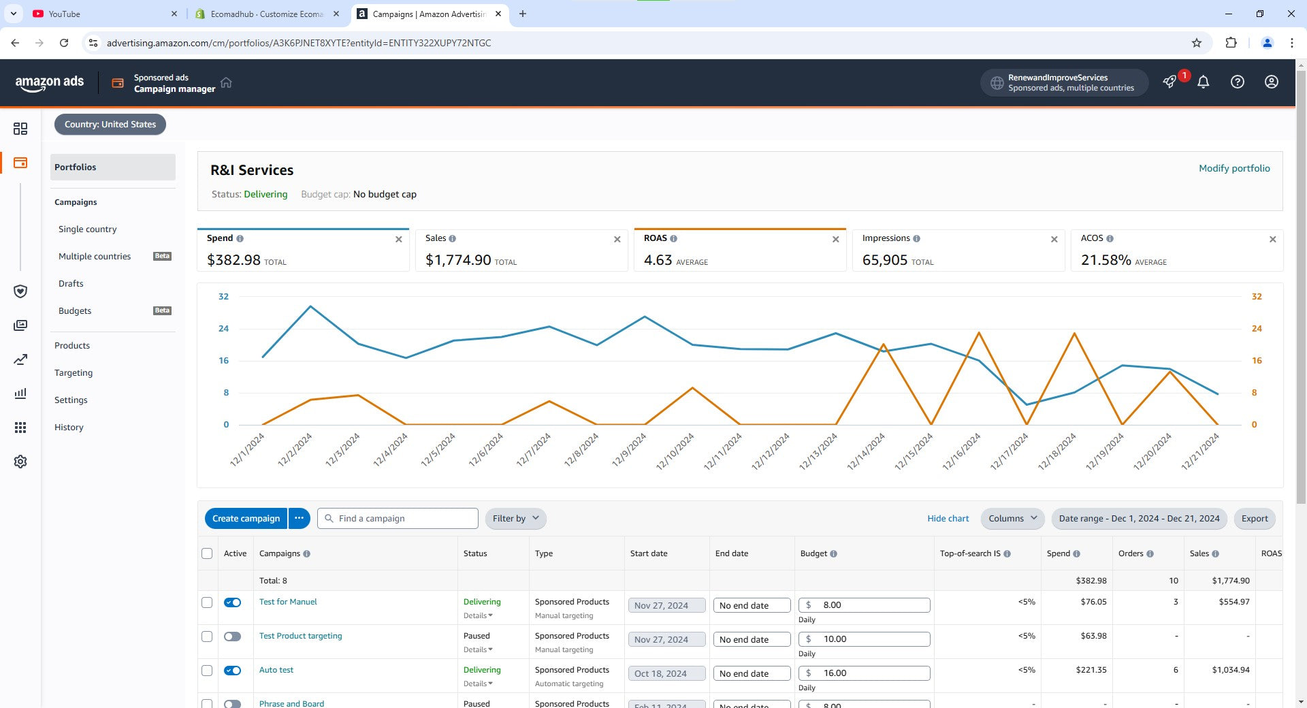1307x708 pixels.
Task: Open the browser extensions puzzle icon
Action: (x=1231, y=43)
